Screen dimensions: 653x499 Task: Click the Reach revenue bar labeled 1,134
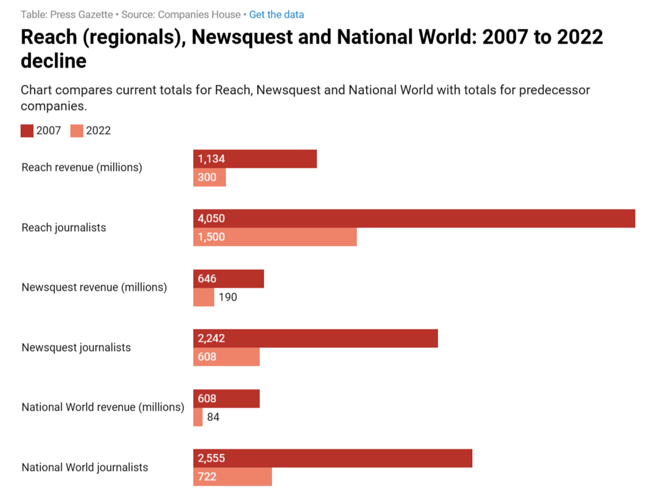click(x=255, y=159)
